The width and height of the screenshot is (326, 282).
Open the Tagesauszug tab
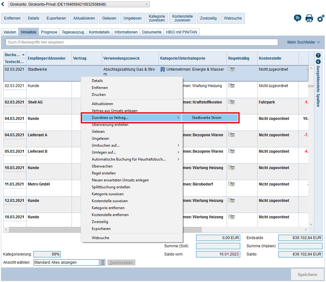tap(73, 32)
